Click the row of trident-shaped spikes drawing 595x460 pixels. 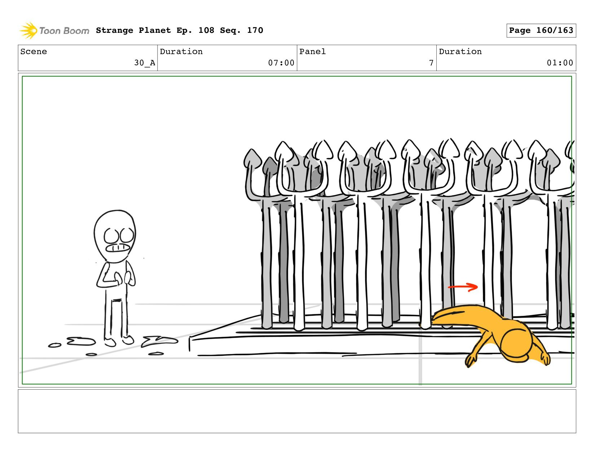[409, 235]
